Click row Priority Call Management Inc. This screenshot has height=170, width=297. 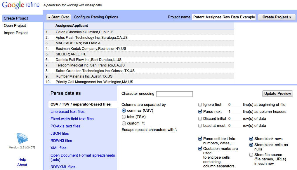(139, 82)
